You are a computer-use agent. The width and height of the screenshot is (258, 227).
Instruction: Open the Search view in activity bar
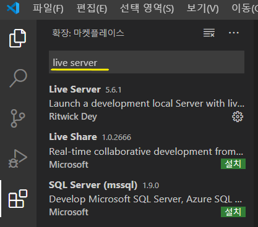pyautogui.click(x=18, y=78)
